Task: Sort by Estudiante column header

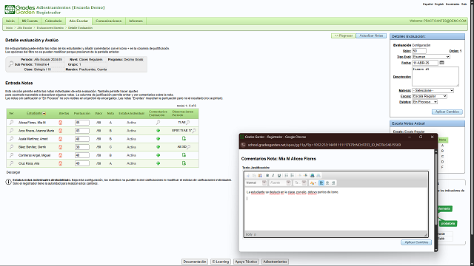Action: pyautogui.click(x=34, y=113)
